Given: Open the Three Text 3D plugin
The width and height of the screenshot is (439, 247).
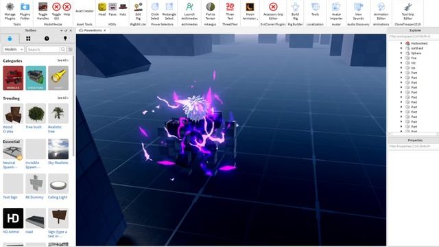Looking at the screenshot, I should pyautogui.click(x=230, y=11).
